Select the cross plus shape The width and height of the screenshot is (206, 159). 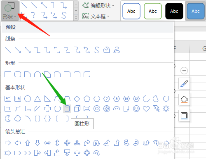tap(47, 109)
